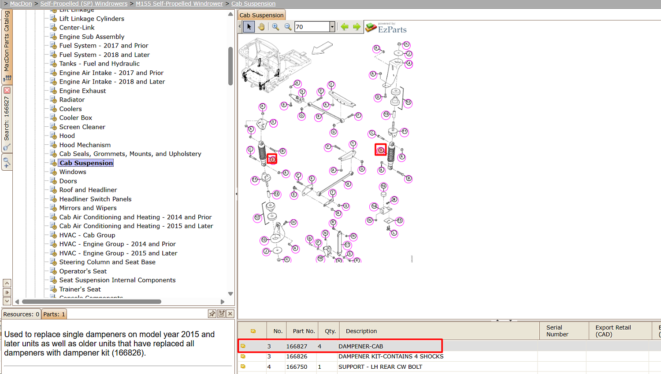This screenshot has height=374, width=661.
Task: Go to next diagram with right green arrow
Action: 356,27
